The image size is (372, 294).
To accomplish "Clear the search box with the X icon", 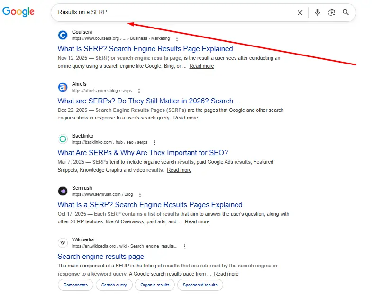I will [x=300, y=13].
